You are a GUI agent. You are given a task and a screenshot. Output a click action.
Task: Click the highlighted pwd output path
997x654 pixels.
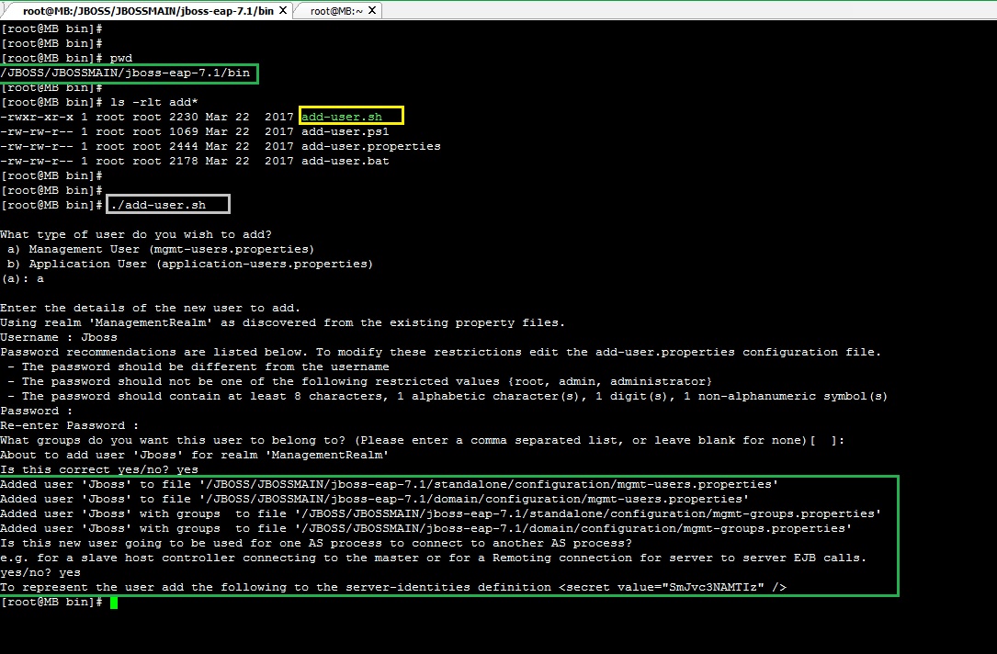click(126, 72)
